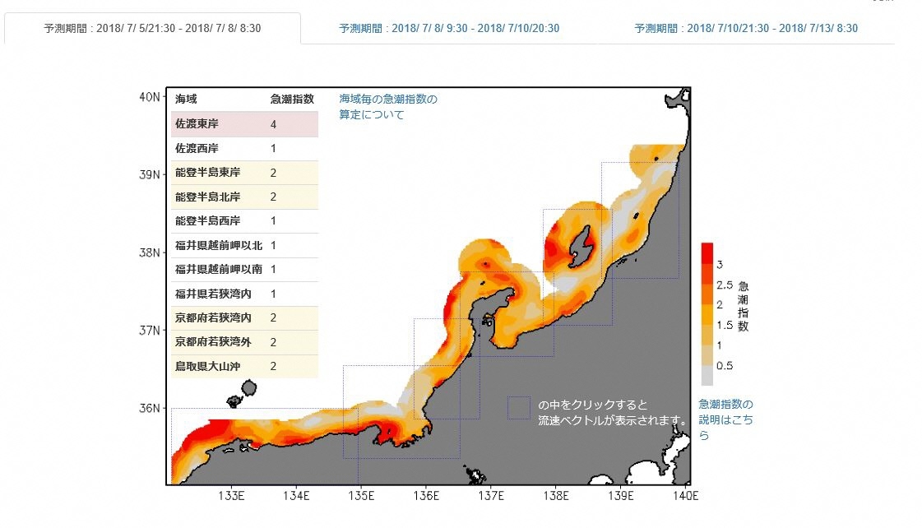Switch to forecast tab 2018/7/8 9:30 - 7/10 20:30
922x528 pixels.
click(449, 28)
